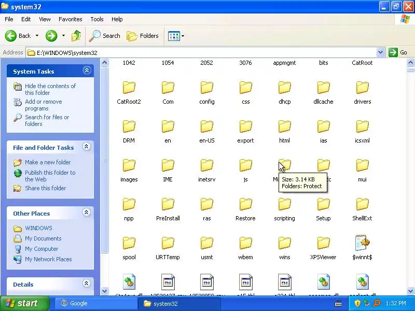Screen dimensions: 415x311
Task: Open the Start menu
Action: tap(25, 303)
